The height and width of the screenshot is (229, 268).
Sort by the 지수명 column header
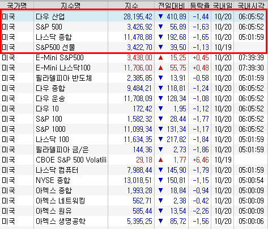point(71,5)
